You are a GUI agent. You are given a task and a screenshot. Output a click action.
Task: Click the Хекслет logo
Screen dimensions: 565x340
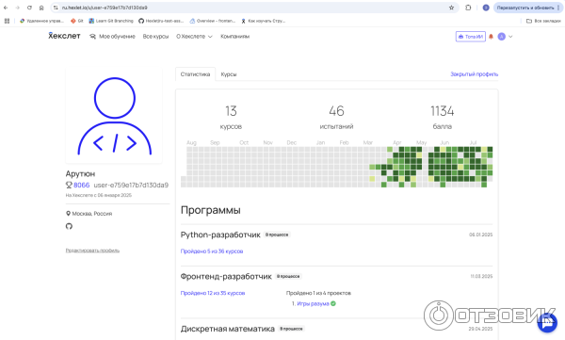[x=64, y=36]
